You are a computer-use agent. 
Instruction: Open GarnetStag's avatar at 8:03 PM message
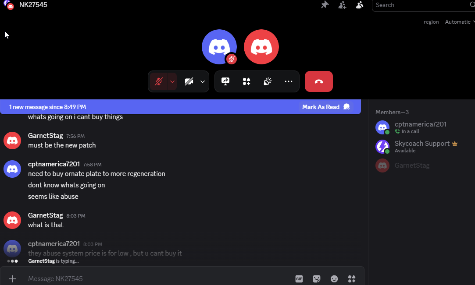point(12,220)
